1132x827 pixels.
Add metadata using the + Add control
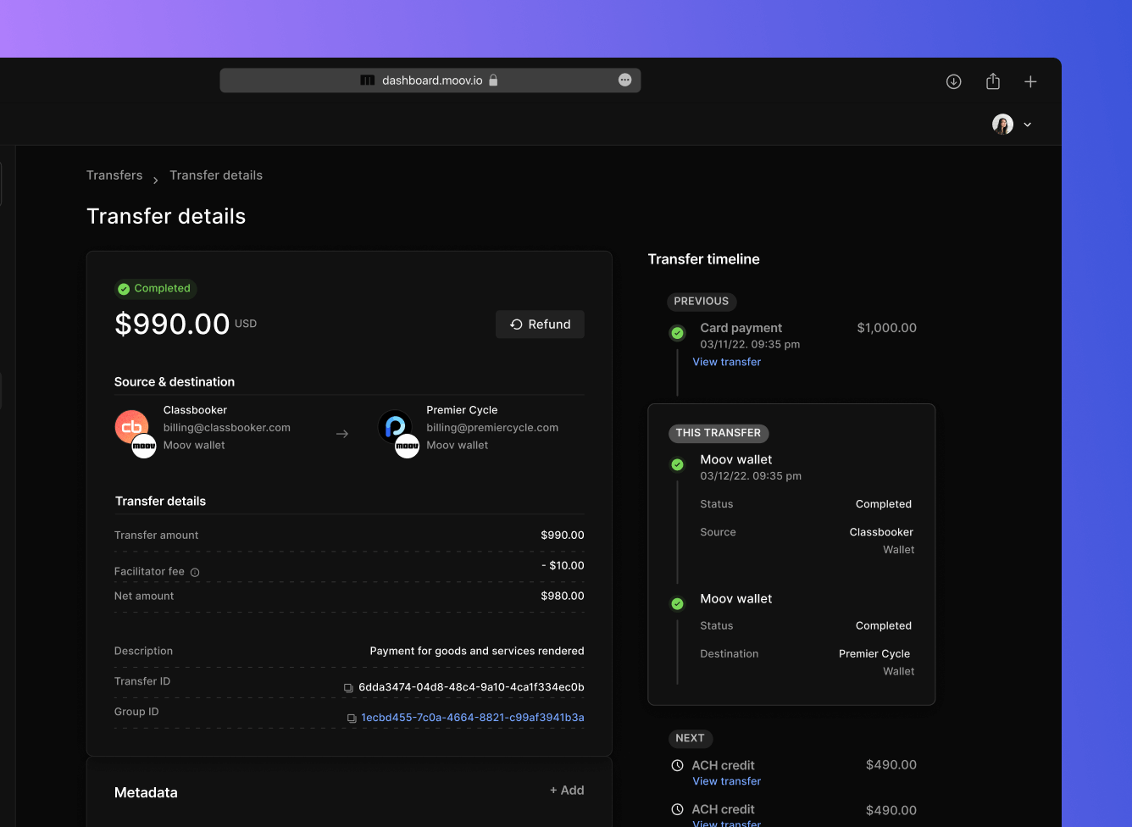(x=566, y=790)
